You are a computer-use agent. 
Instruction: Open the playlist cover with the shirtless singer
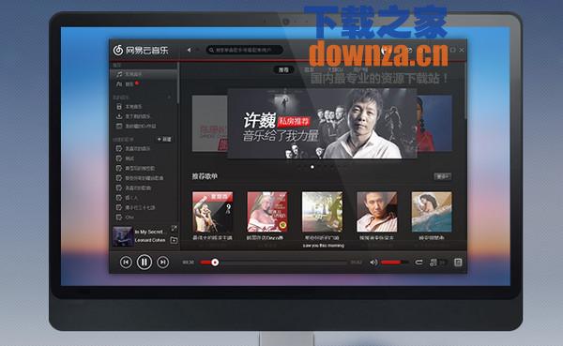click(x=212, y=212)
